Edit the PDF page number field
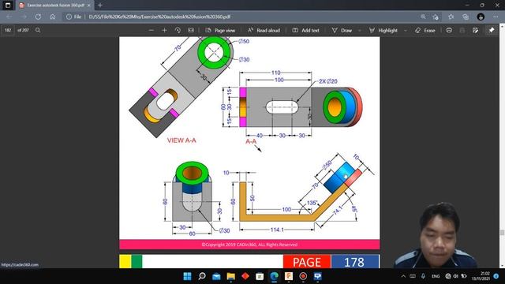505x284 pixels. point(8,30)
